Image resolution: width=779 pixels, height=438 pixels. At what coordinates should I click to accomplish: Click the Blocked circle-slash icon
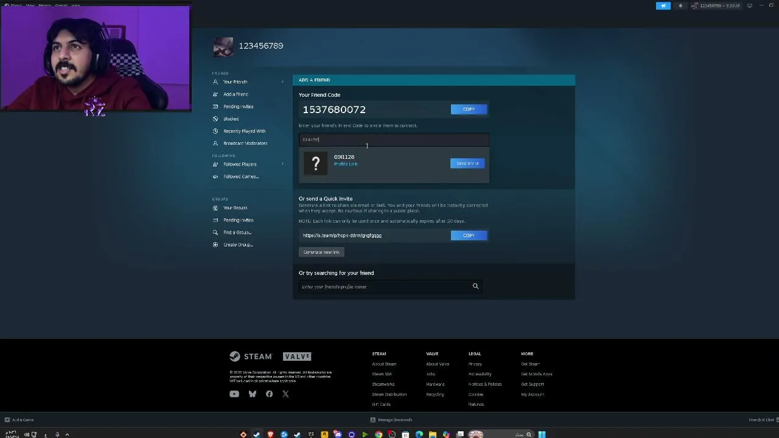click(x=215, y=119)
